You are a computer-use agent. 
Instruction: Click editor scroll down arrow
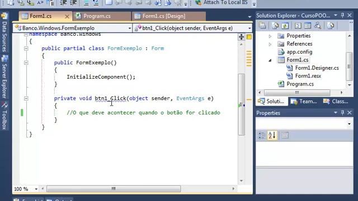pyautogui.click(x=241, y=181)
